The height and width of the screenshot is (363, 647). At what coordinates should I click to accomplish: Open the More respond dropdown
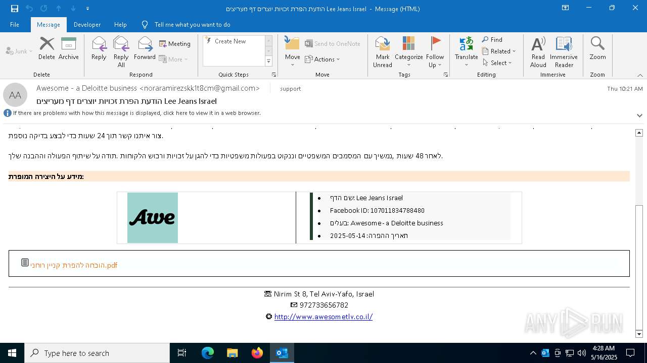pos(173,59)
